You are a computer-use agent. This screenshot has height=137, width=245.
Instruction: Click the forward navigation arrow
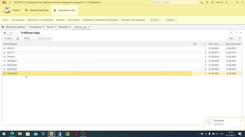(11, 33)
